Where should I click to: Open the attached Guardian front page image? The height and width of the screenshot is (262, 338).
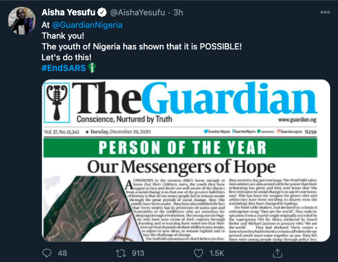[x=186, y=160]
